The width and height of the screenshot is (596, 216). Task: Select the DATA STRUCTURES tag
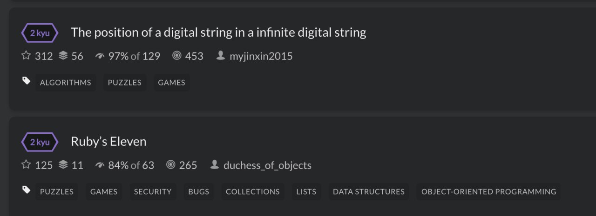tap(369, 191)
